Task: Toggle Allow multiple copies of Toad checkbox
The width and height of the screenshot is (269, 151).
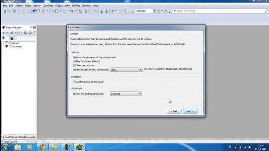Action: [x=74, y=57]
